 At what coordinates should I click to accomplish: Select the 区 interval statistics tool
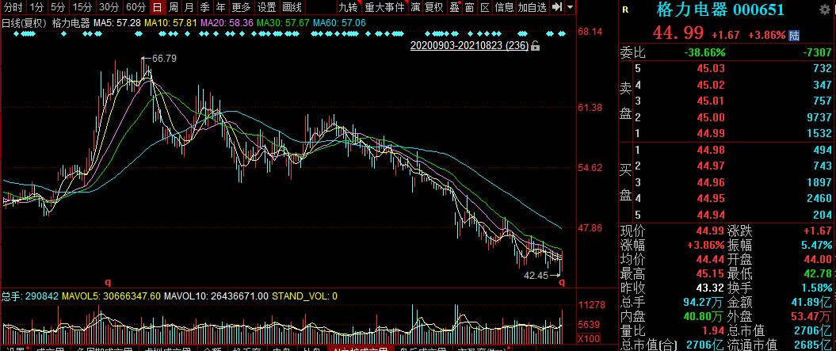(483, 7)
